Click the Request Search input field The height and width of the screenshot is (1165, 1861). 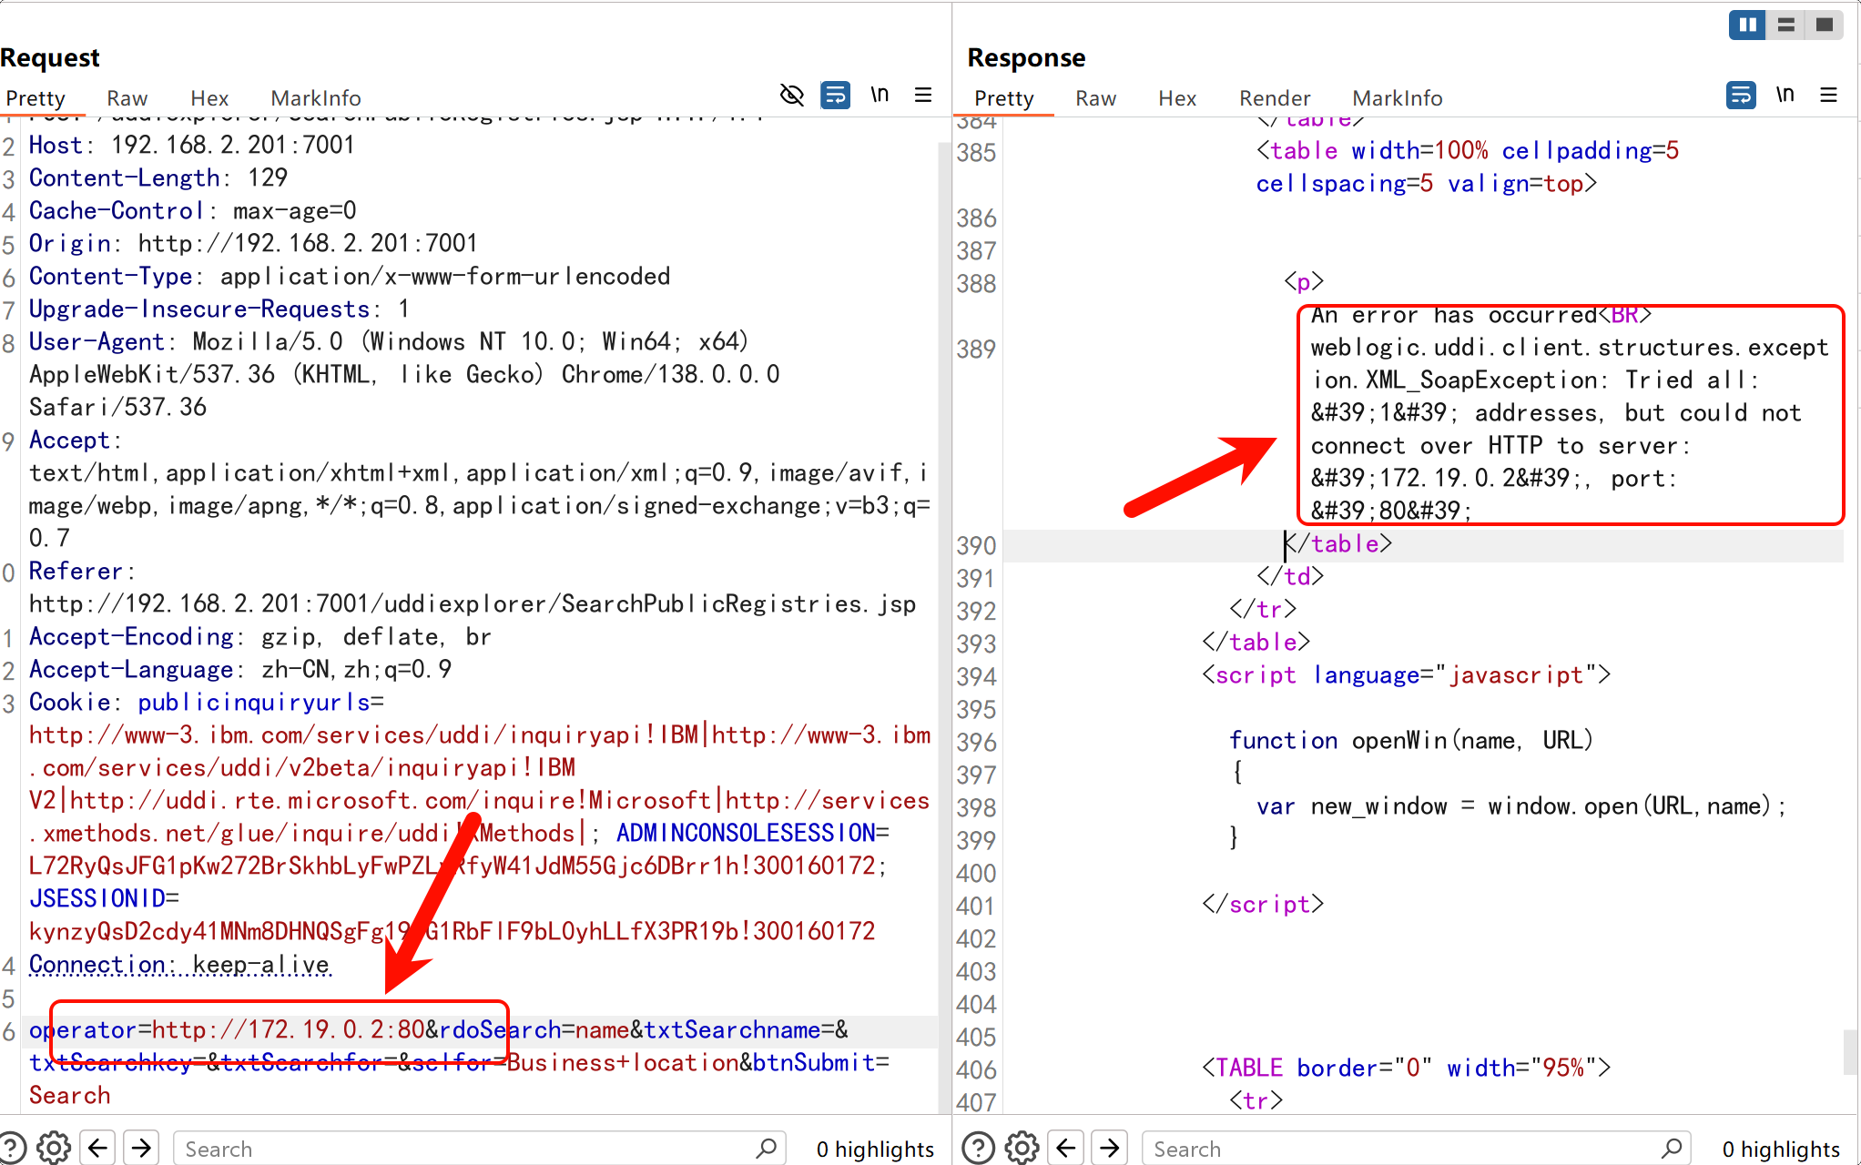click(464, 1149)
